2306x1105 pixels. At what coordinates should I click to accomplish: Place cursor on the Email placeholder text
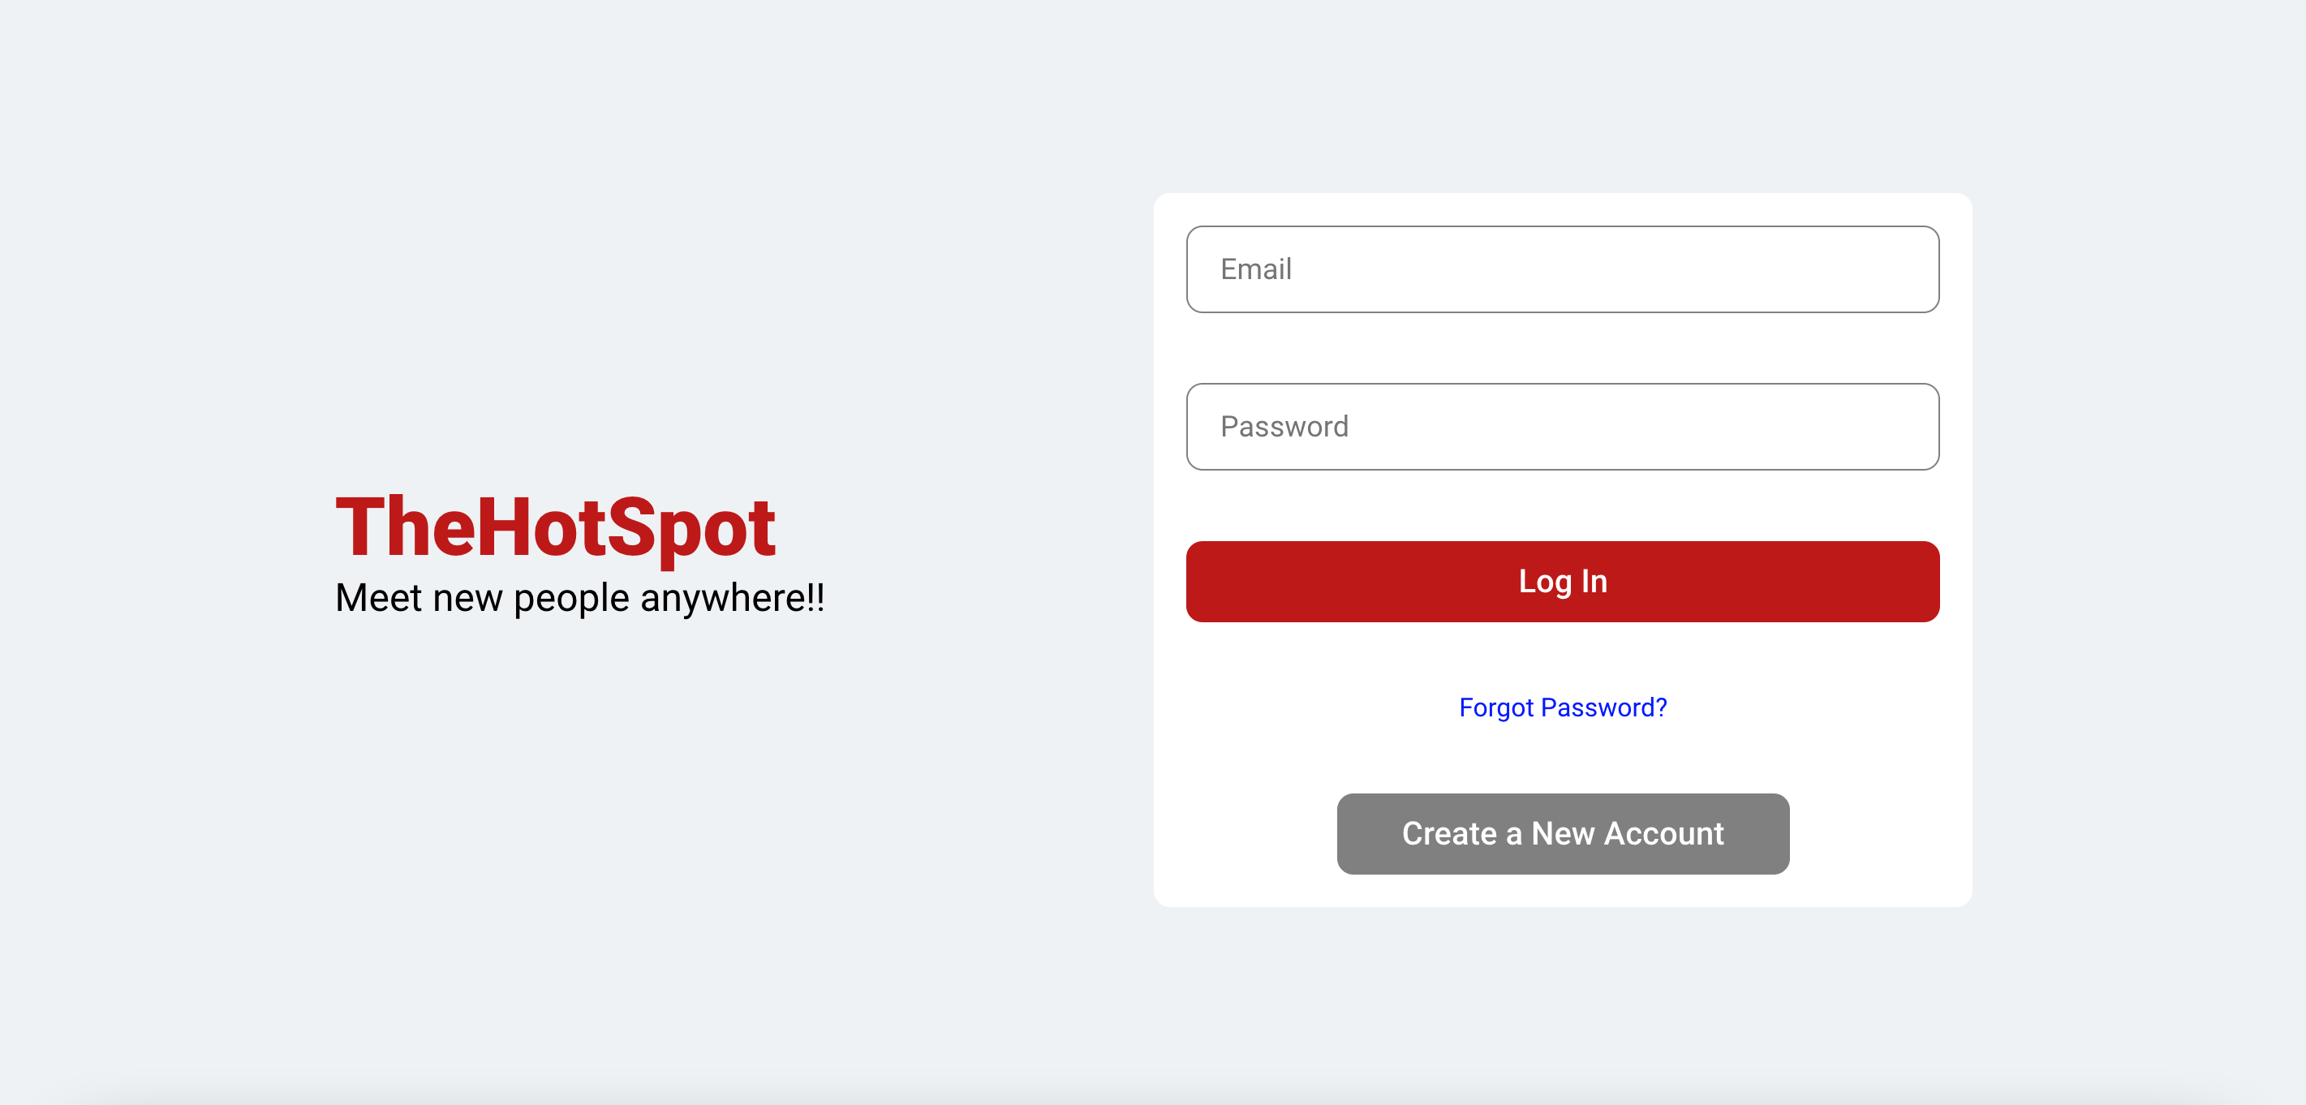(1256, 269)
